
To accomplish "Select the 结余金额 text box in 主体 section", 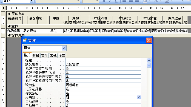I will [x=181, y=31].
